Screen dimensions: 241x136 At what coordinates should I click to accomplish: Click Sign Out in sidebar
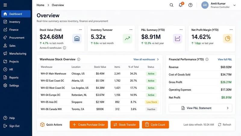pyautogui.click(x=16, y=126)
